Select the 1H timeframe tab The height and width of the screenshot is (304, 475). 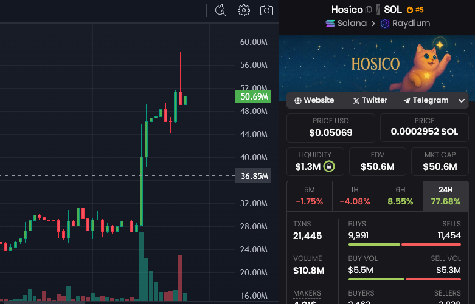coord(355,196)
